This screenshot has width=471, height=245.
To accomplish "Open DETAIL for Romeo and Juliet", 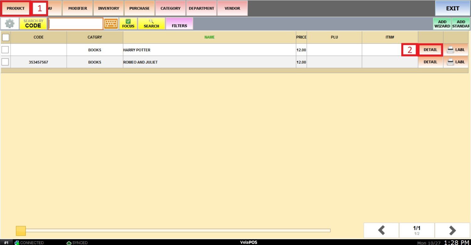I will pyautogui.click(x=430, y=62).
